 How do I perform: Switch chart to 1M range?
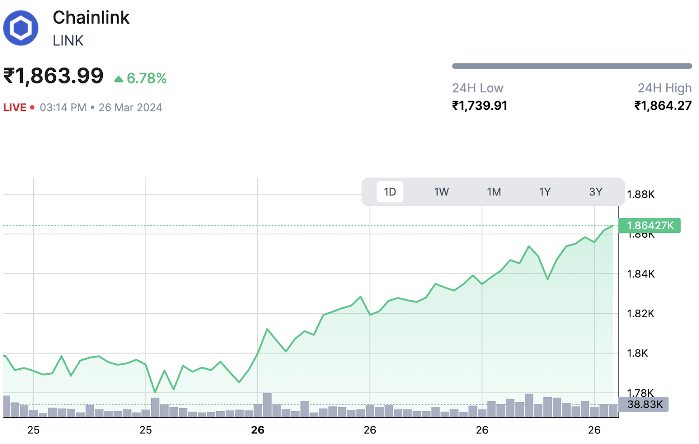coord(494,192)
